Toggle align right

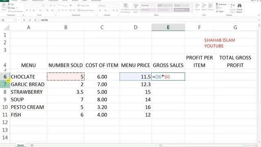click(66, 10)
